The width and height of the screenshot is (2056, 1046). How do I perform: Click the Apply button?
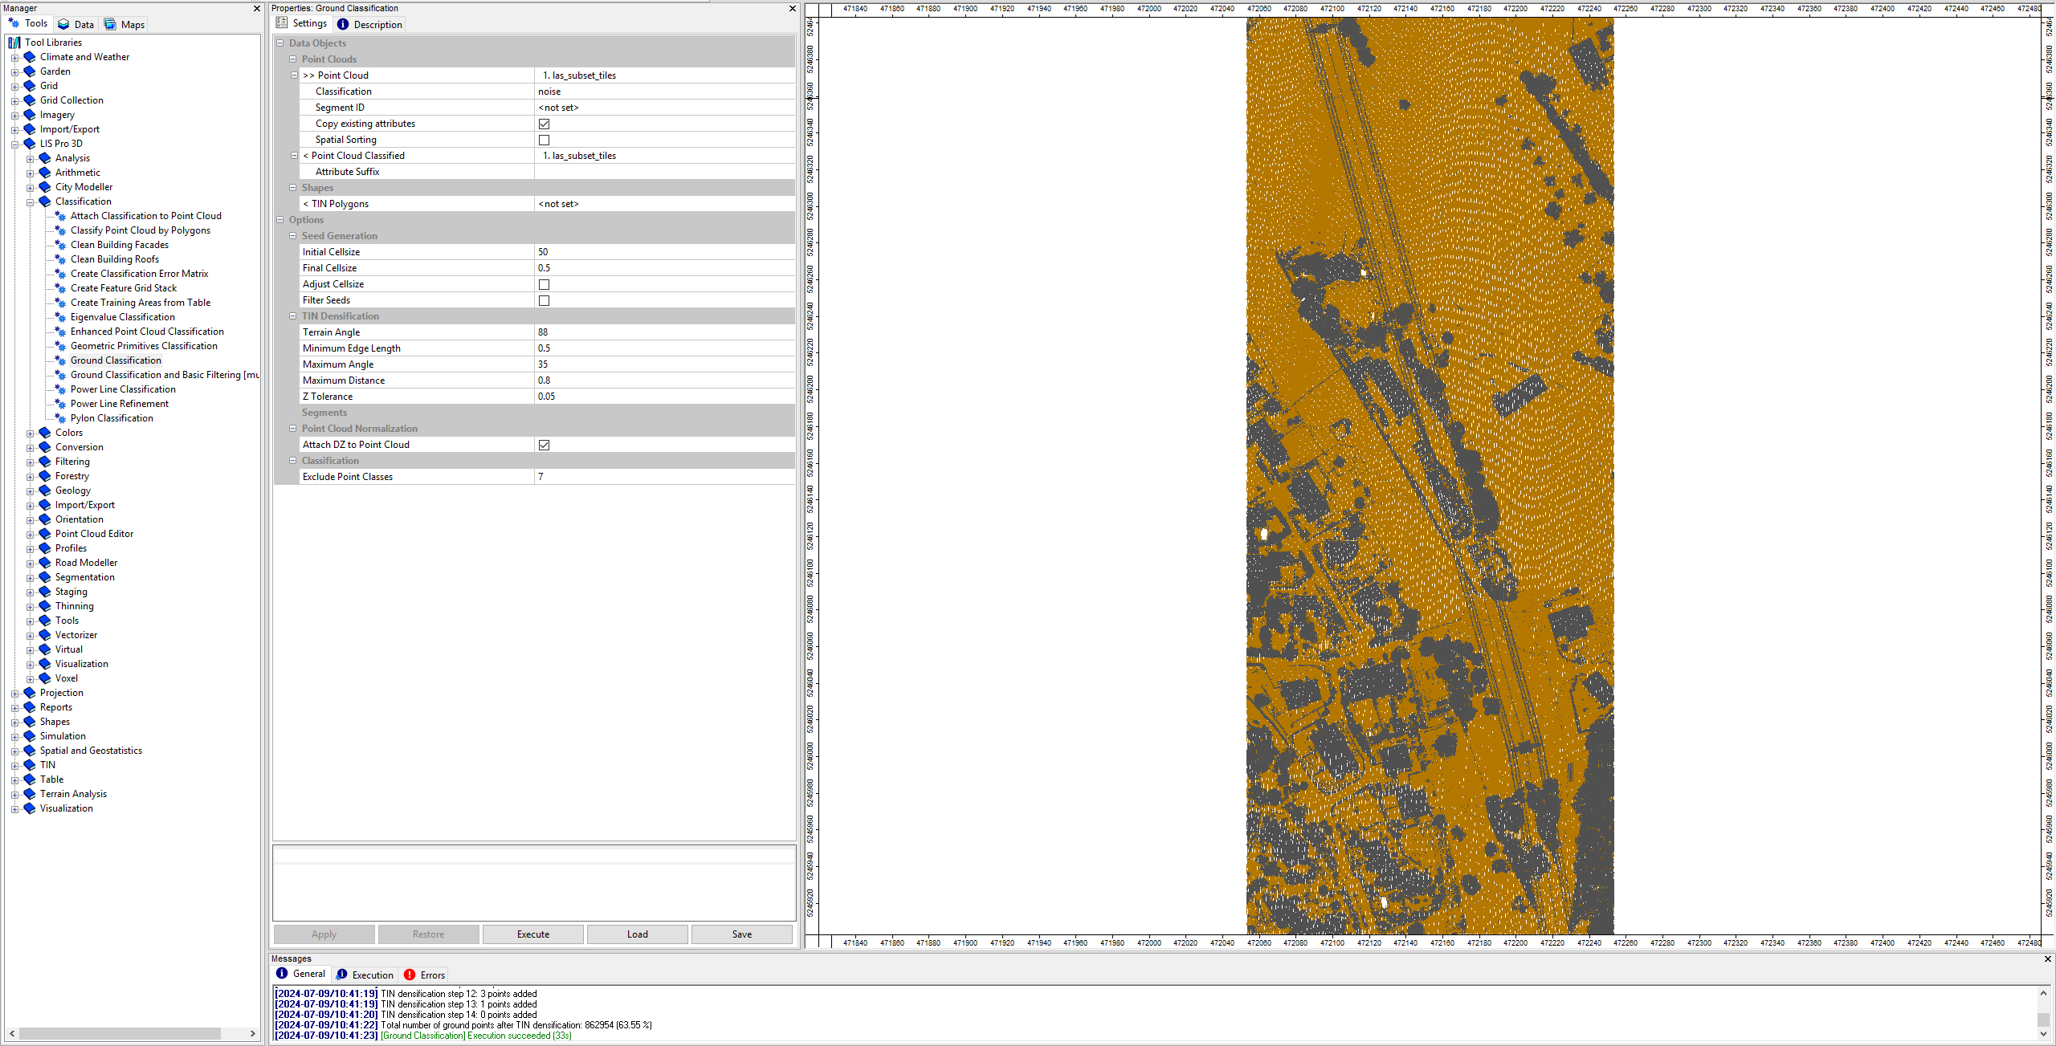pos(324,934)
